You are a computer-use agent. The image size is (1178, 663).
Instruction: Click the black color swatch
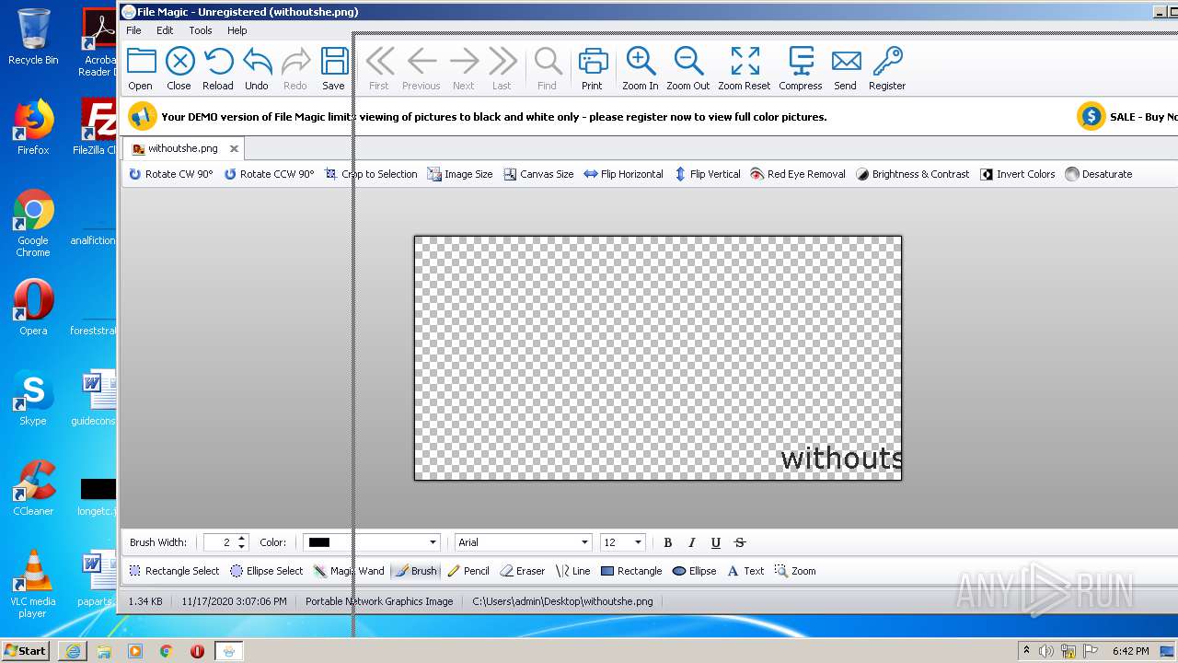coord(319,542)
